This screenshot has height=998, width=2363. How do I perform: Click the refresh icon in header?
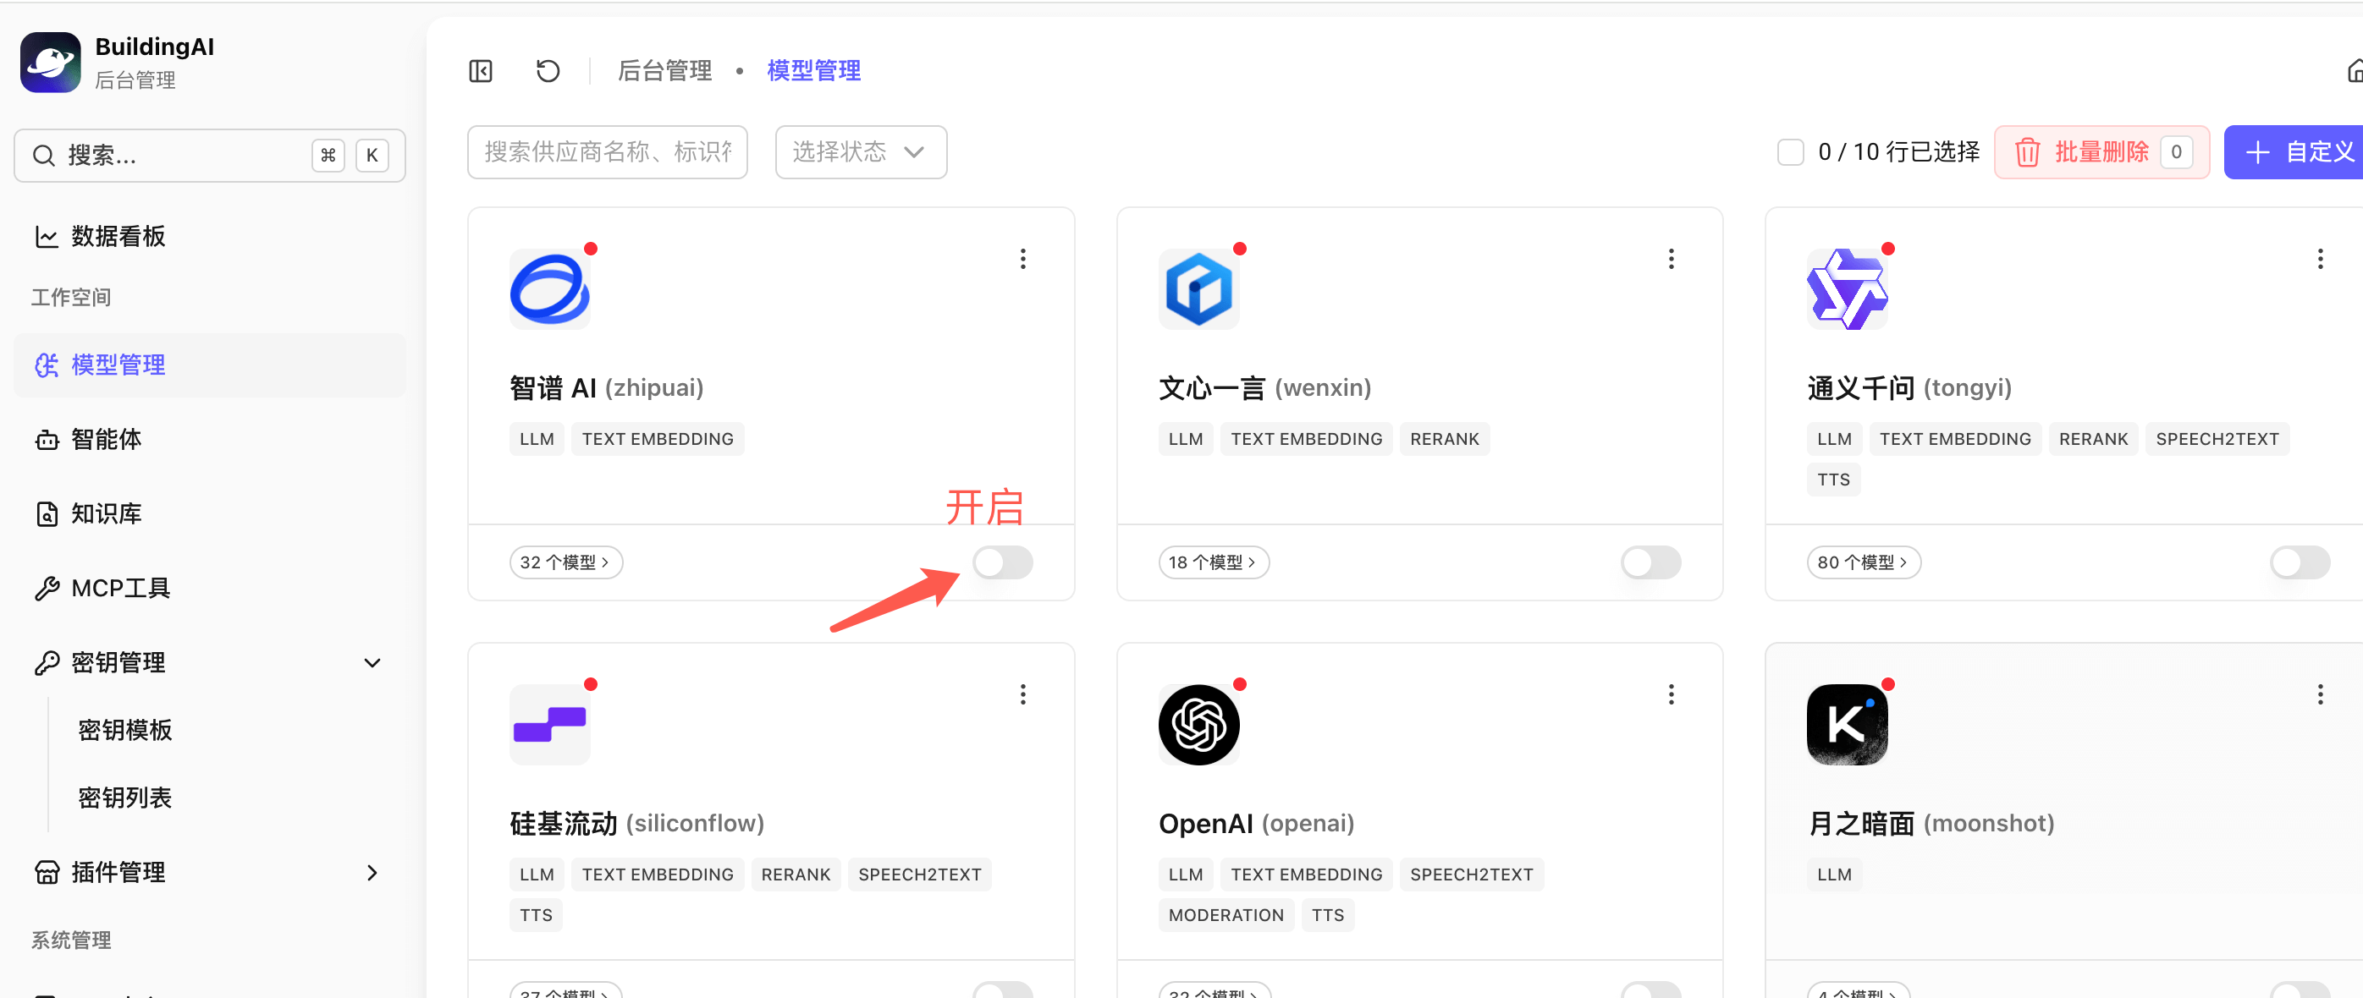(548, 70)
